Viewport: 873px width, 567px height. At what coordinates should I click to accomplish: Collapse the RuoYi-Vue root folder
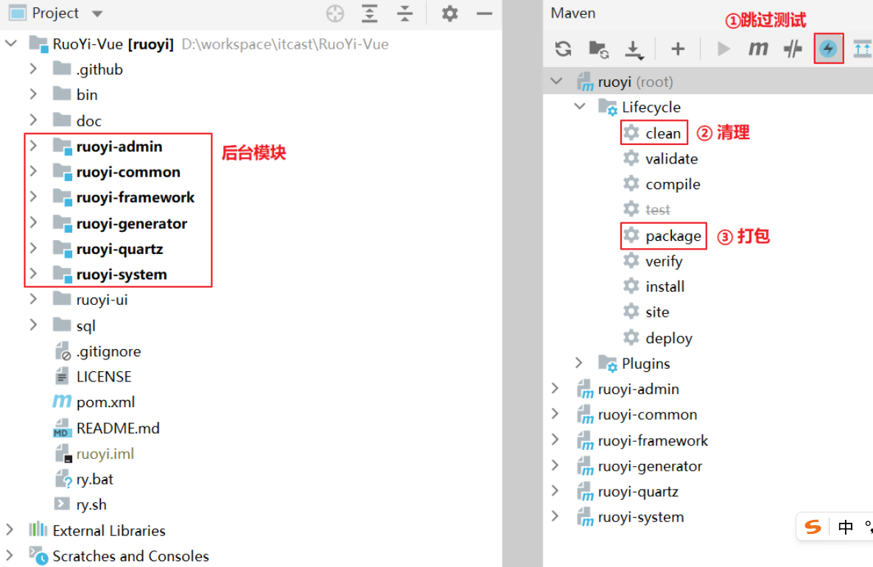click(x=11, y=43)
